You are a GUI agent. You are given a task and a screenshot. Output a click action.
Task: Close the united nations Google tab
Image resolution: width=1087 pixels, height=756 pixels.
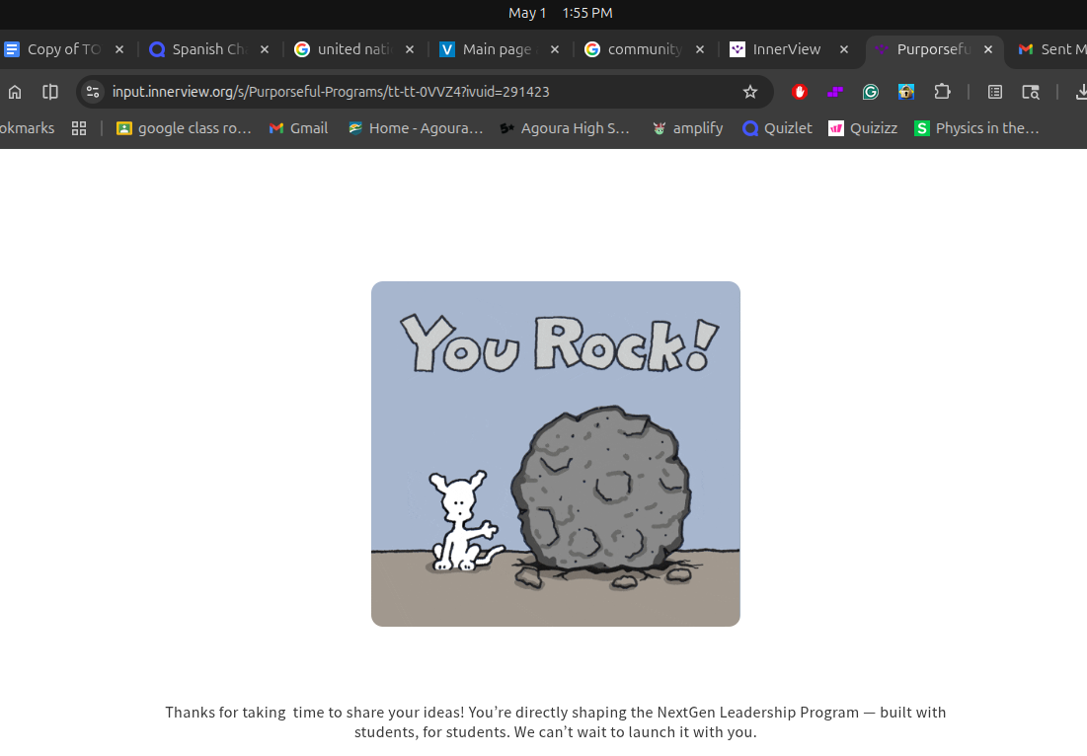point(410,49)
